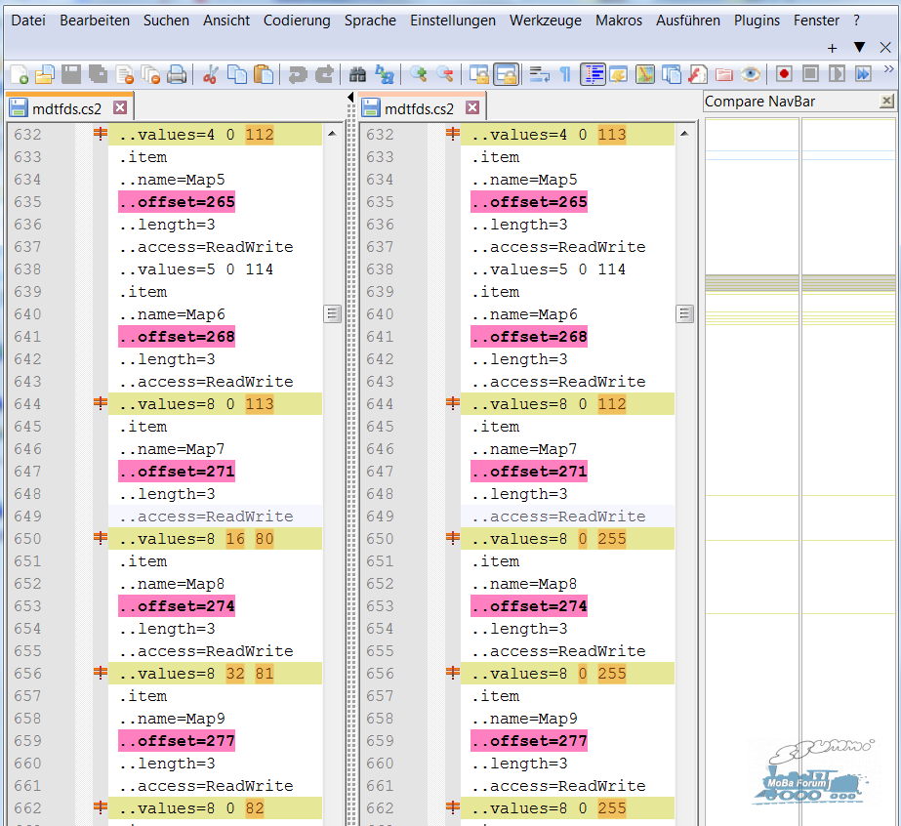Click the Find and Replace icon

(x=384, y=74)
